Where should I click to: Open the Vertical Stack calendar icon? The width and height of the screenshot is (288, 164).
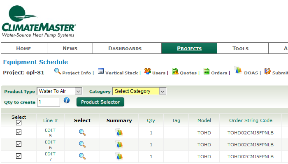pyautogui.click(x=101, y=71)
